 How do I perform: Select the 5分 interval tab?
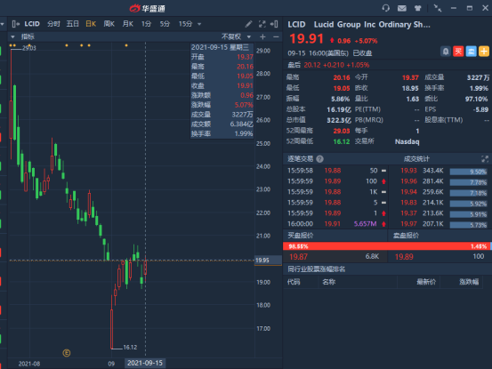[165, 24]
